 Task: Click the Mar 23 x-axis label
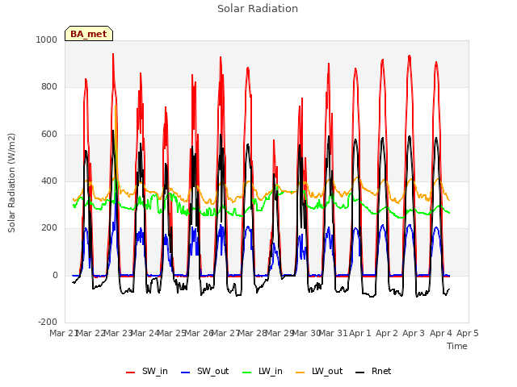[x=117, y=333]
